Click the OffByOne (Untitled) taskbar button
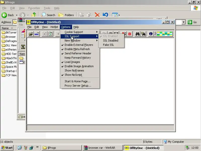 [x=143, y=148]
